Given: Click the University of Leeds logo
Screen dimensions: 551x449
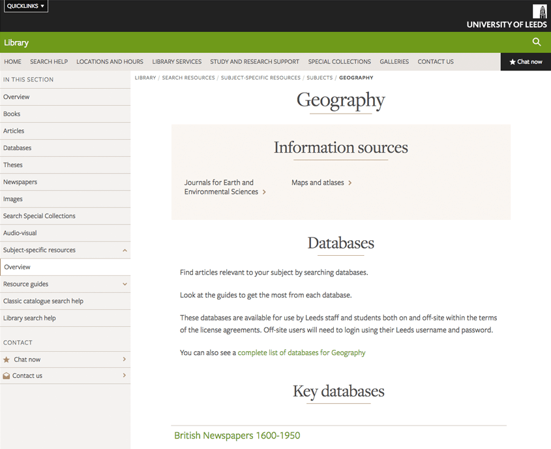Looking at the screenshot, I should 507,16.
